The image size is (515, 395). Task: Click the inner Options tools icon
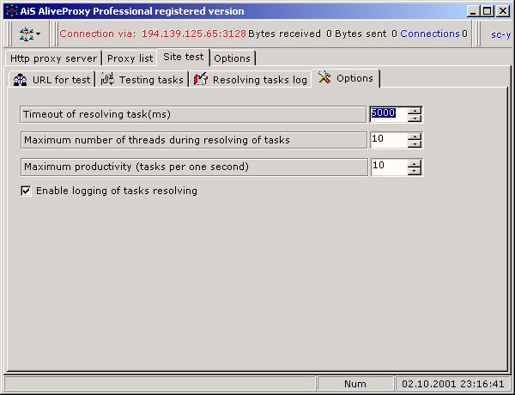pyautogui.click(x=324, y=77)
